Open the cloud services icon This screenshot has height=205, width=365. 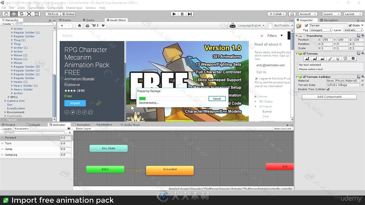point(292,14)
